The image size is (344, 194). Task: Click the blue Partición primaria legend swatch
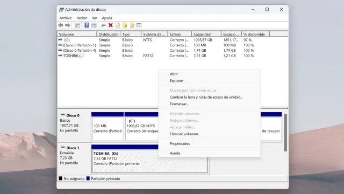coord(88,178)
